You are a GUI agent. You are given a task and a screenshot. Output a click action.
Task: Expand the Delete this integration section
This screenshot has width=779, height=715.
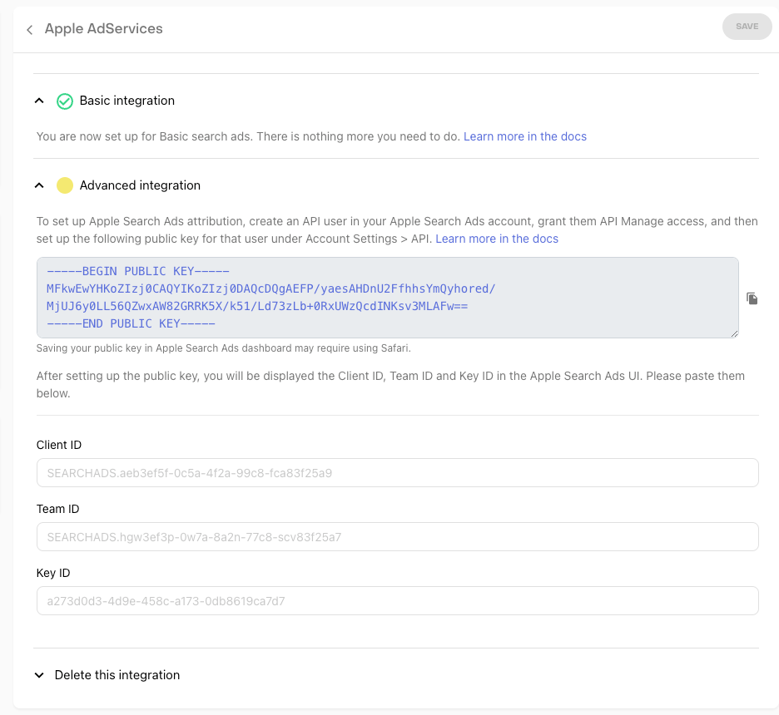coord(39,675)
